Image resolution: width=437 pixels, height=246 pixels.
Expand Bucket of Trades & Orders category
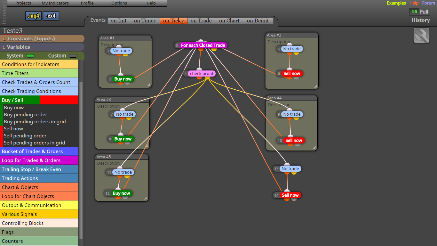(39, 152)
